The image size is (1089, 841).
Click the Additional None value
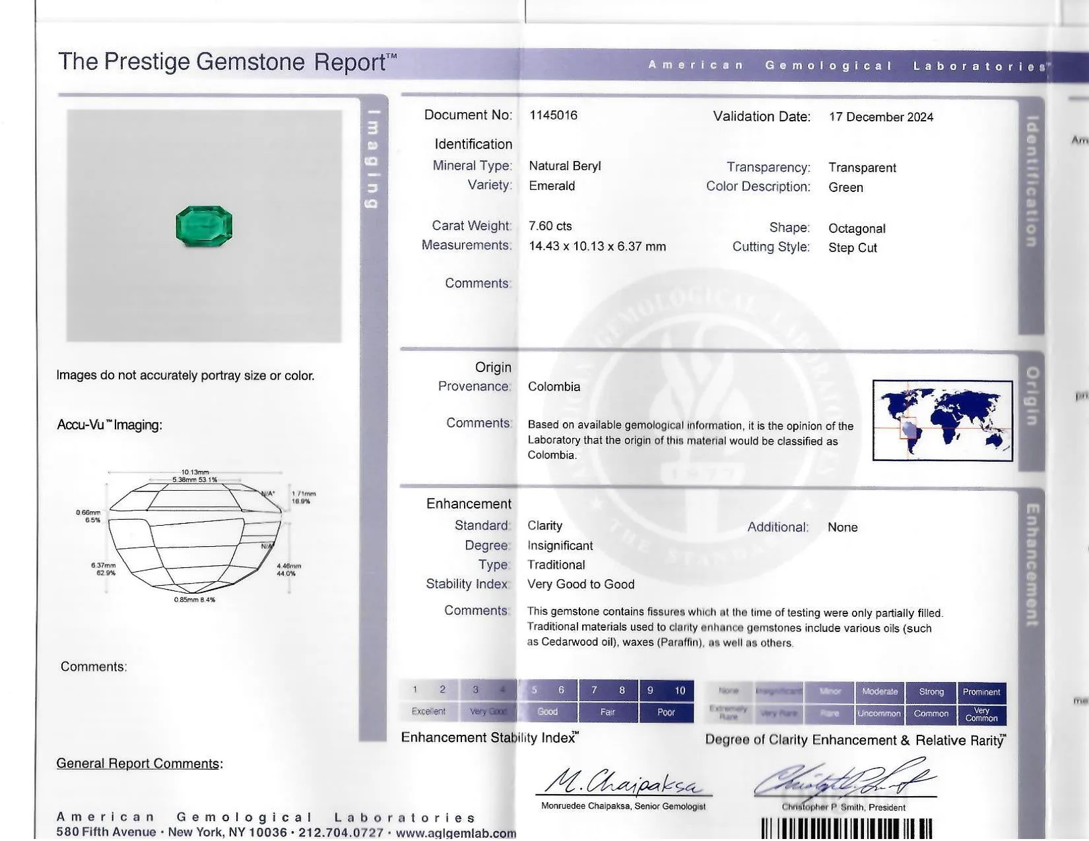pyautogui.click(x=843, y=528)
